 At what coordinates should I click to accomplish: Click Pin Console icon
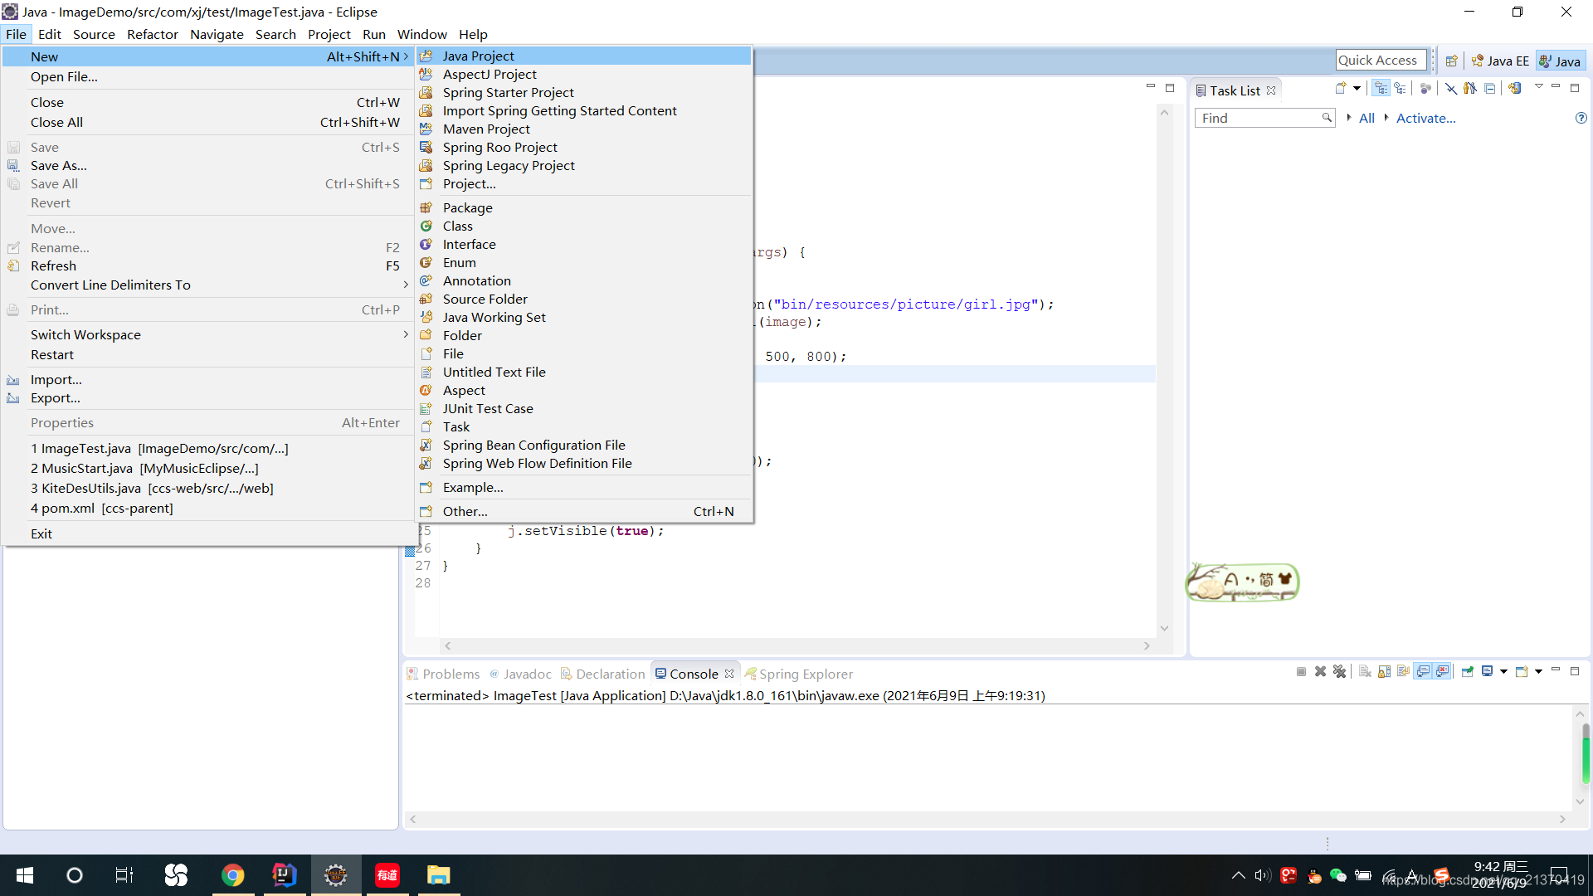1467,672
